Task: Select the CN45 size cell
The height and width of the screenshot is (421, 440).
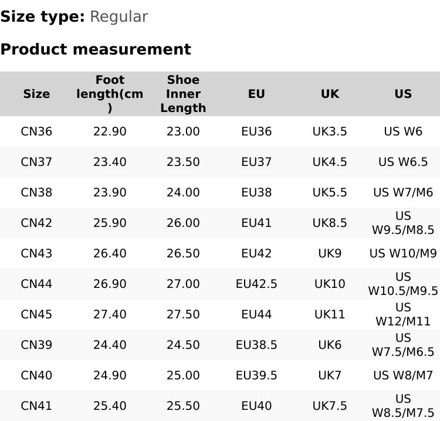Action: [36, 314]
